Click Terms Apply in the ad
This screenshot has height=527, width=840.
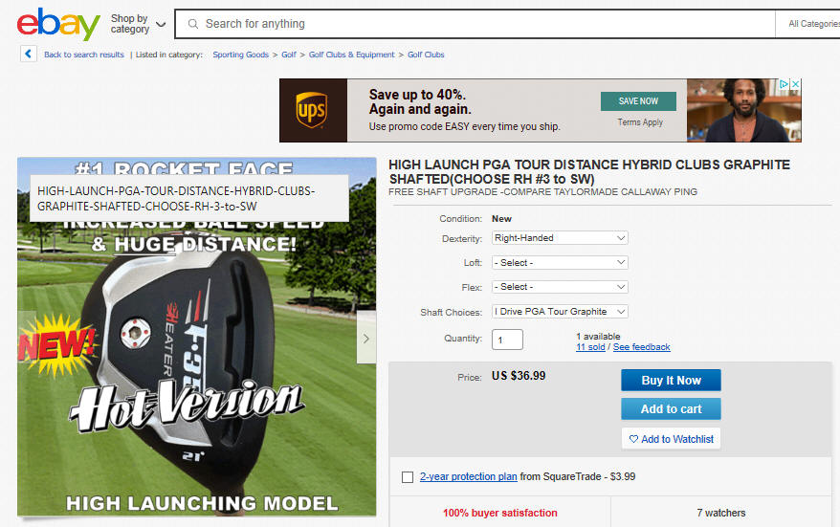(640, 122)
